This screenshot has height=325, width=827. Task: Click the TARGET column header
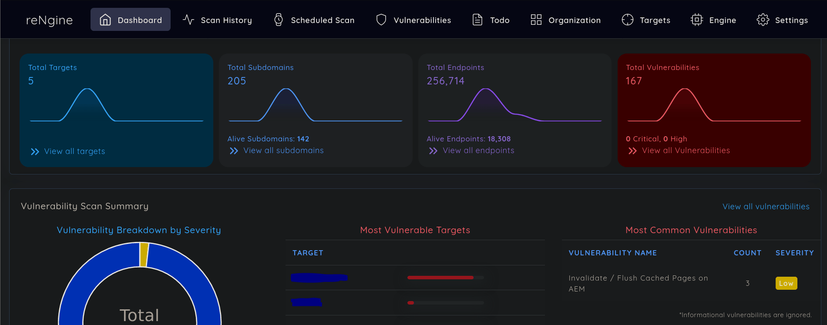coord(308,253)
